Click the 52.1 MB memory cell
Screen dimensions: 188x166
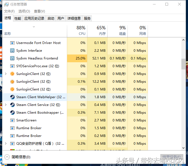tap(97, 58)
